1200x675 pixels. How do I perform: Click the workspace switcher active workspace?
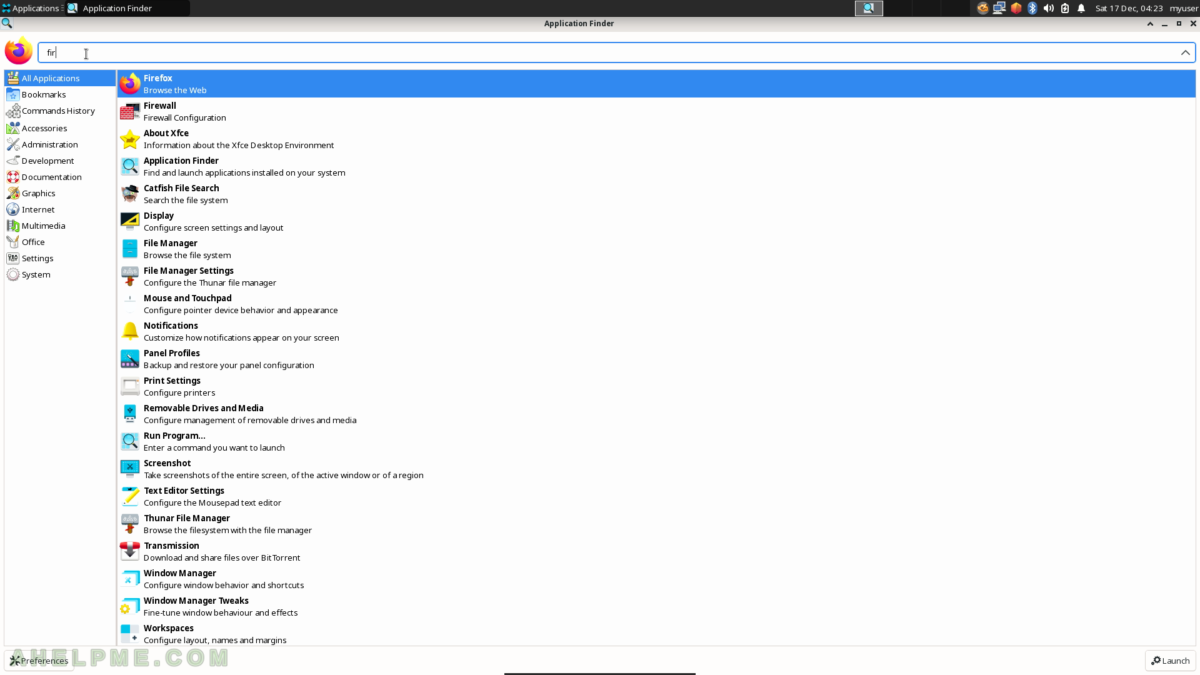(869, 8)
